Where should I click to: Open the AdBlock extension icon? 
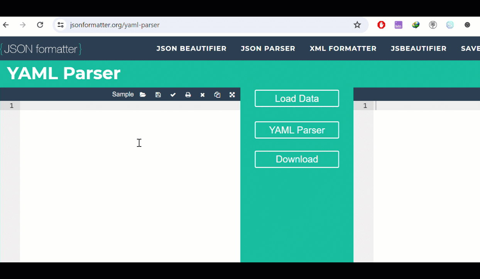[381, 25]
